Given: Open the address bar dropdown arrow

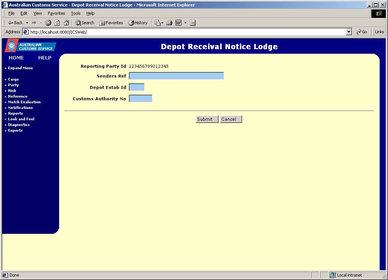Looking at the screenshot, I should click(x=349, y=32).
